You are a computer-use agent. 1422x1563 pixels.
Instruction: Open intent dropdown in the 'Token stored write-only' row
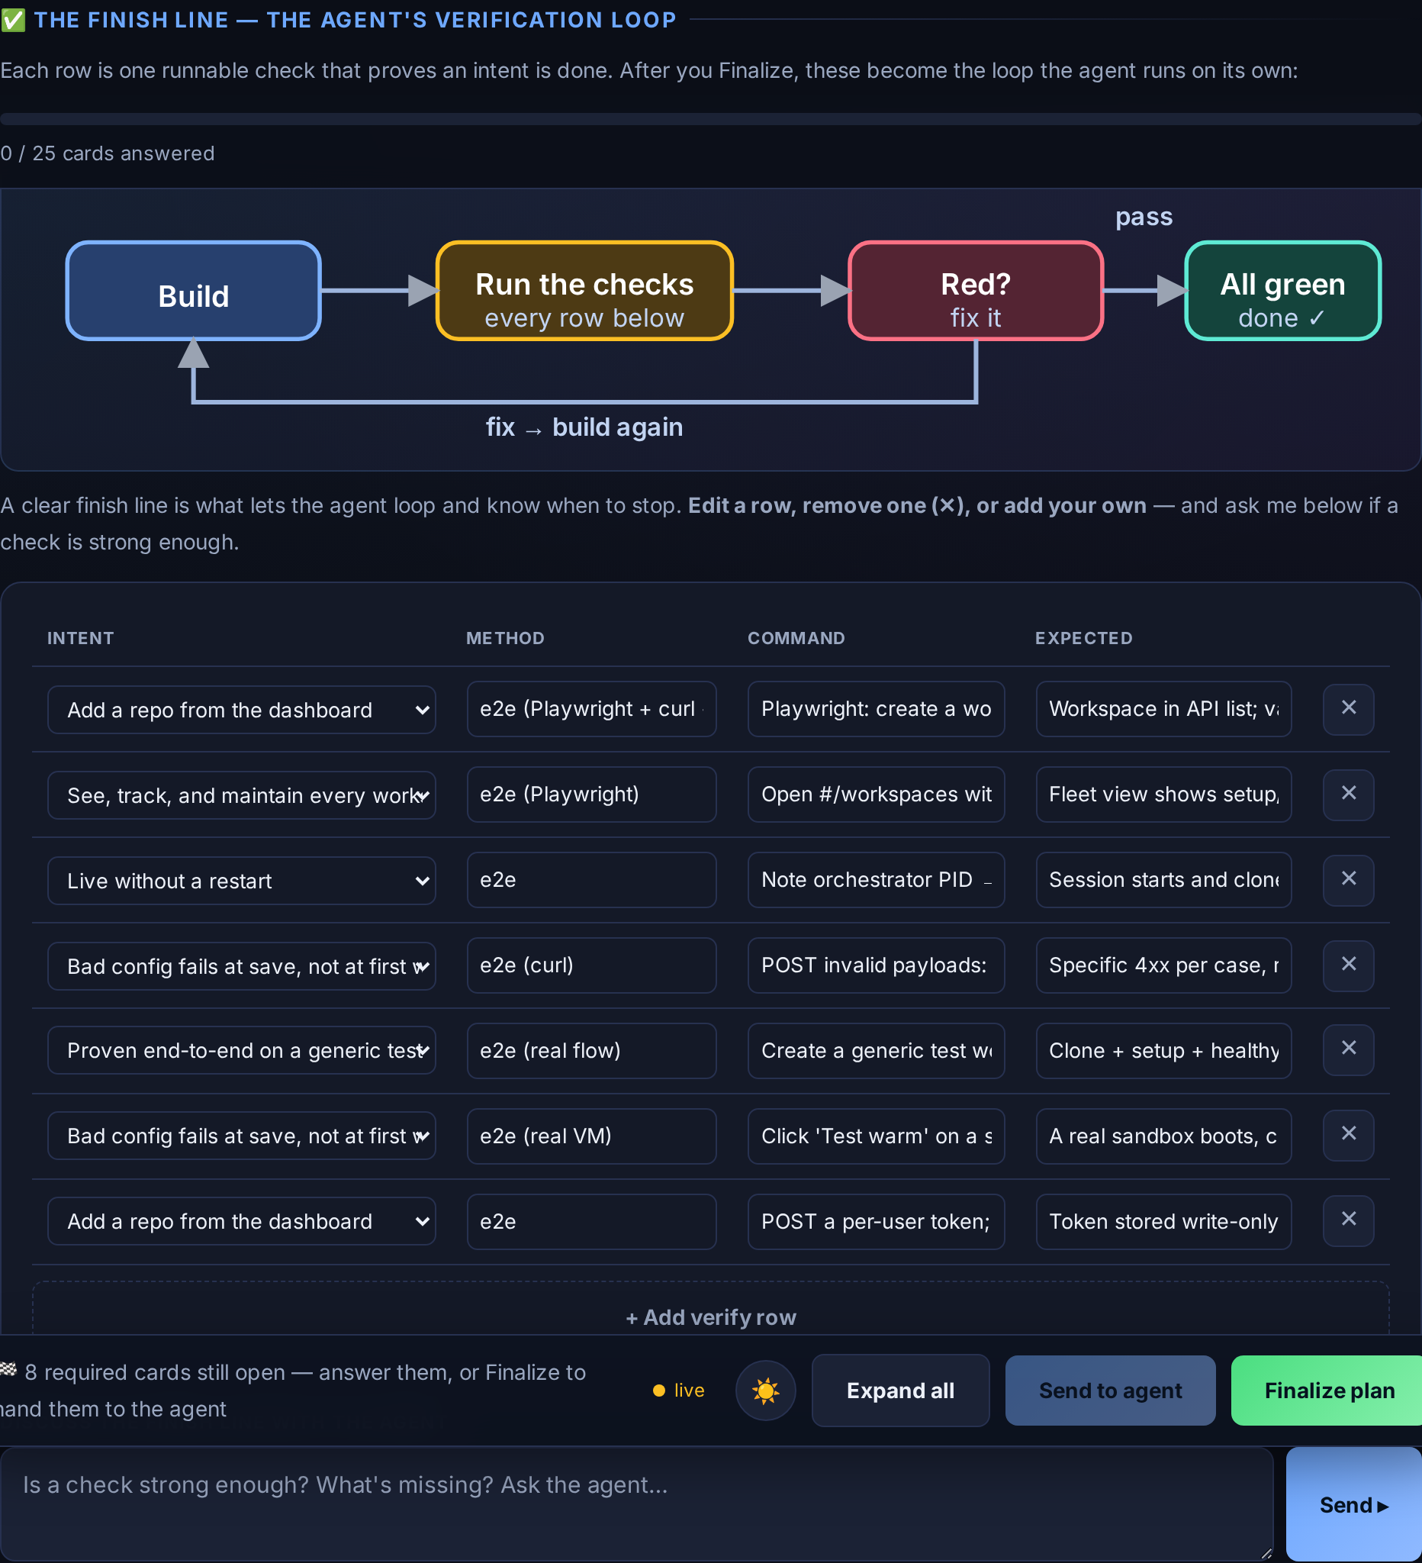[241, 1220]
